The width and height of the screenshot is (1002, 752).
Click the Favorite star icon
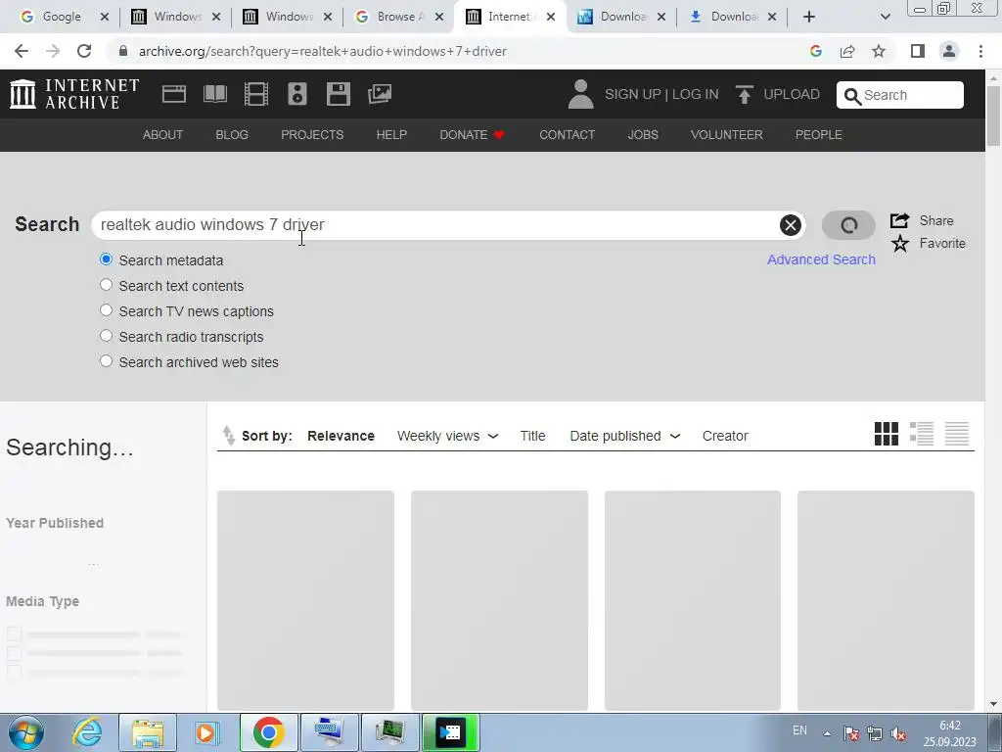point(900,243)
